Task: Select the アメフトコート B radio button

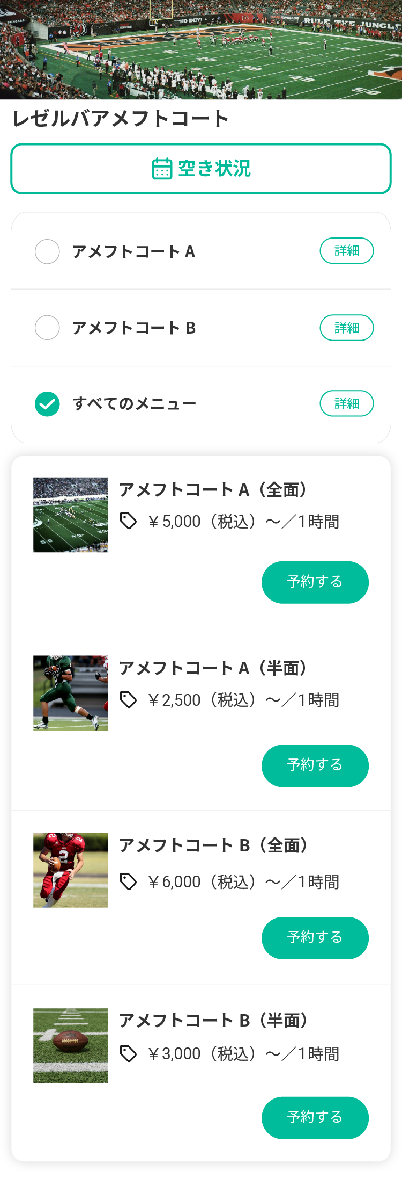Action: point(47,328)
